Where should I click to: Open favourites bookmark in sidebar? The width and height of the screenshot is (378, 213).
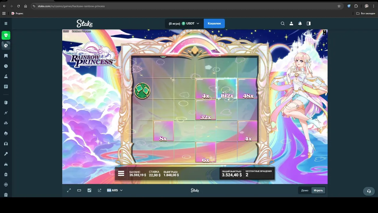click(x=6, y=56)
